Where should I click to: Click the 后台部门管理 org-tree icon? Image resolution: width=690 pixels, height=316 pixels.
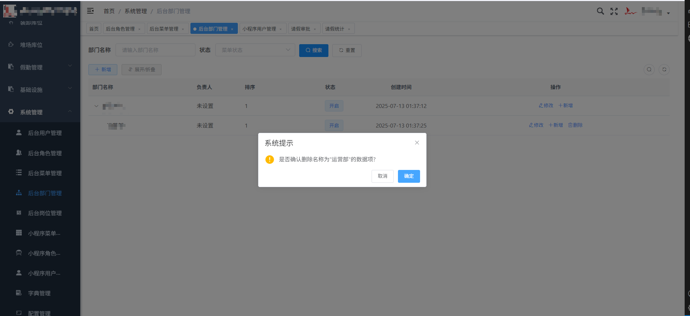[x=19, y=193]
